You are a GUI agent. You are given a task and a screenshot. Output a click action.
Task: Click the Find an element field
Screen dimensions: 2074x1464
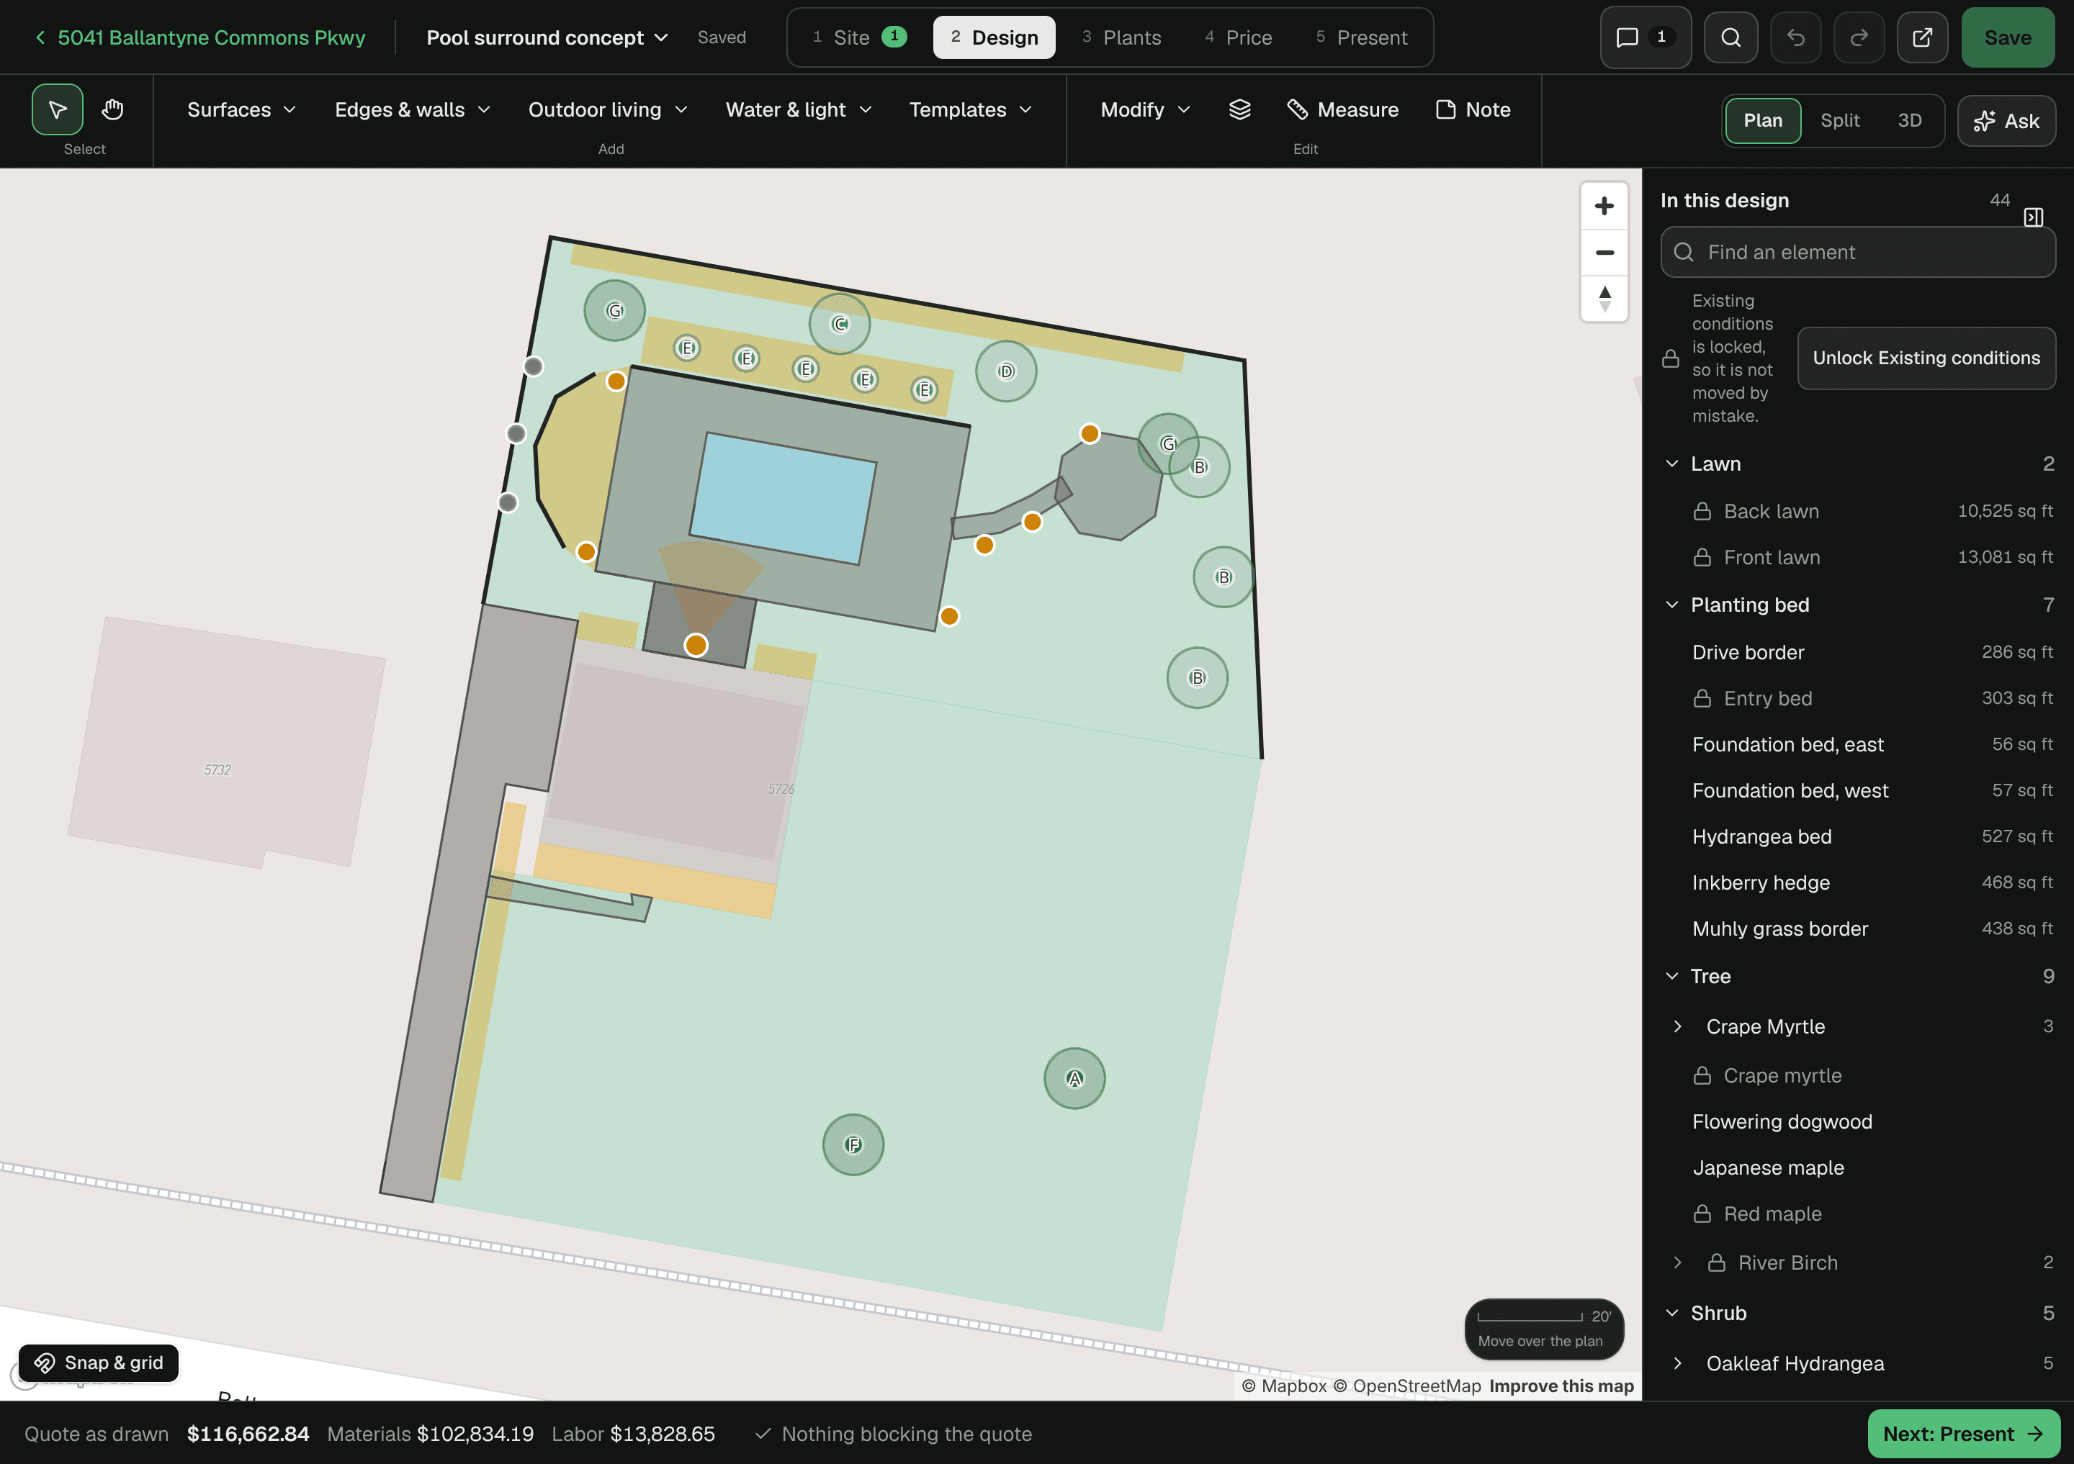tap(1857, 252)
